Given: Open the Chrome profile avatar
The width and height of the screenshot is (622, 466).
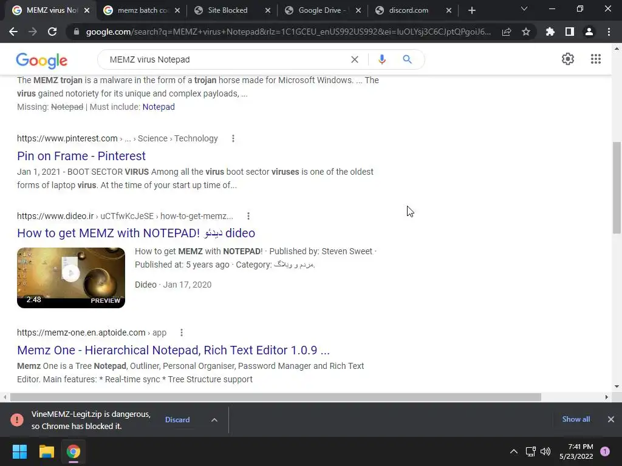Looking at the screenshot, I should (x=589, y=32).
